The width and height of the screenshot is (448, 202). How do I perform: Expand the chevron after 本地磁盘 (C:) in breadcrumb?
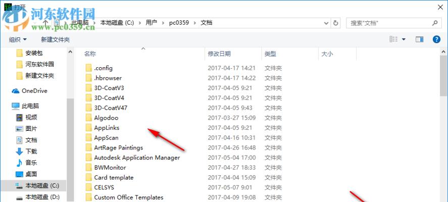pos(140,23)
